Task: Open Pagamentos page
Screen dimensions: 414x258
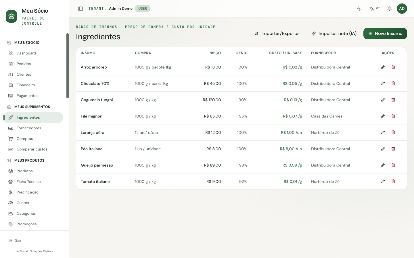Action: (x=33, y=96)
